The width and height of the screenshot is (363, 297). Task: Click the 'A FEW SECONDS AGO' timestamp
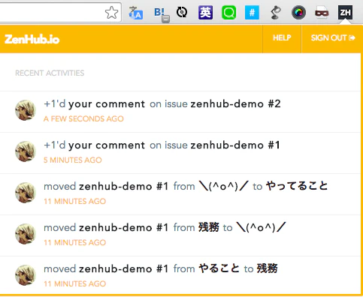click(83, 118)
